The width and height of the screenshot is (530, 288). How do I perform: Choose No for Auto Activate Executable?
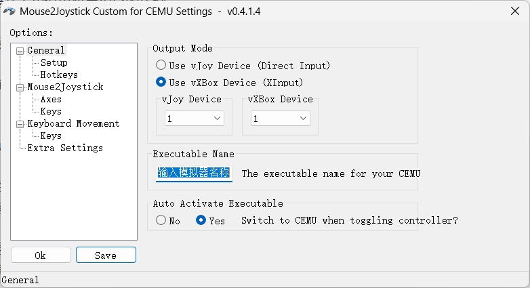[161, 220]
